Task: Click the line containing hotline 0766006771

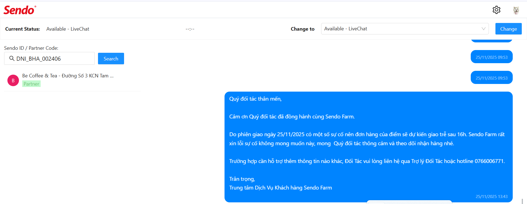Action: (367, 161)
